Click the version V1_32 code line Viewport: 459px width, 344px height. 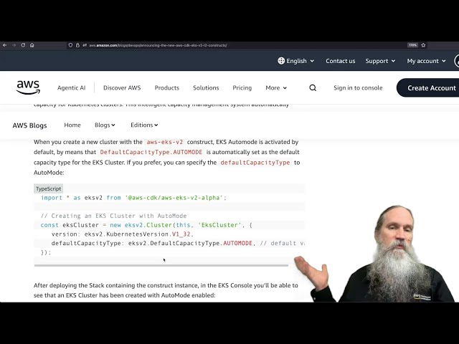click(x=123, y=234)
